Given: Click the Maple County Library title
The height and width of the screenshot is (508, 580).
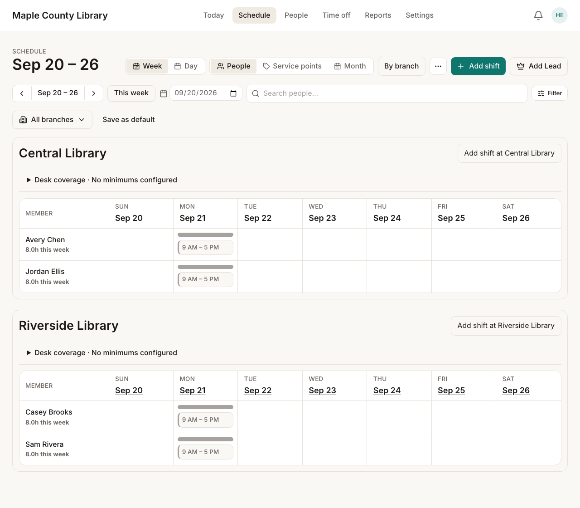Looking at the screenshot, I should (60, 15).
